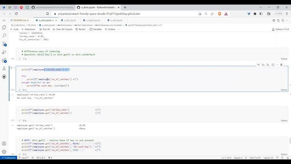Add a new Markdown cell

point(28,29)
